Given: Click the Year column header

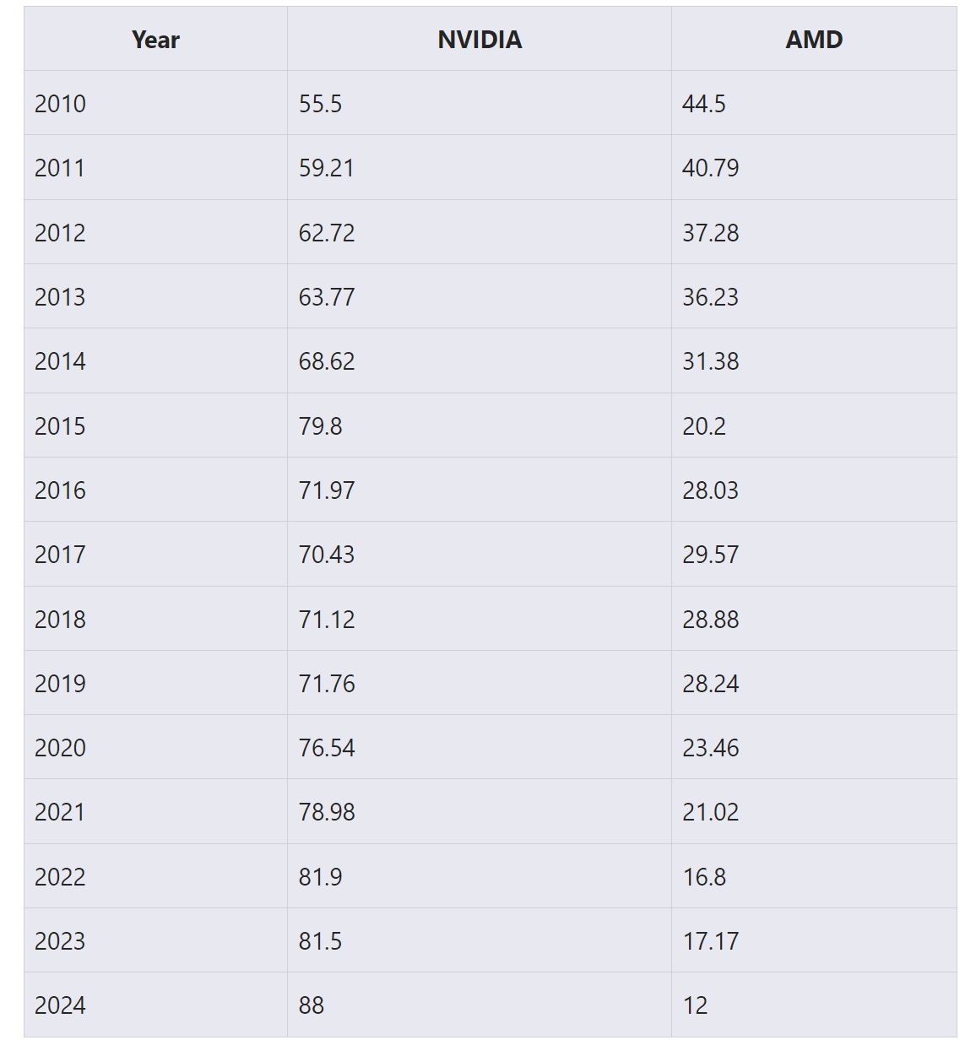Looking at the screenshot, I should coord(155,40).
